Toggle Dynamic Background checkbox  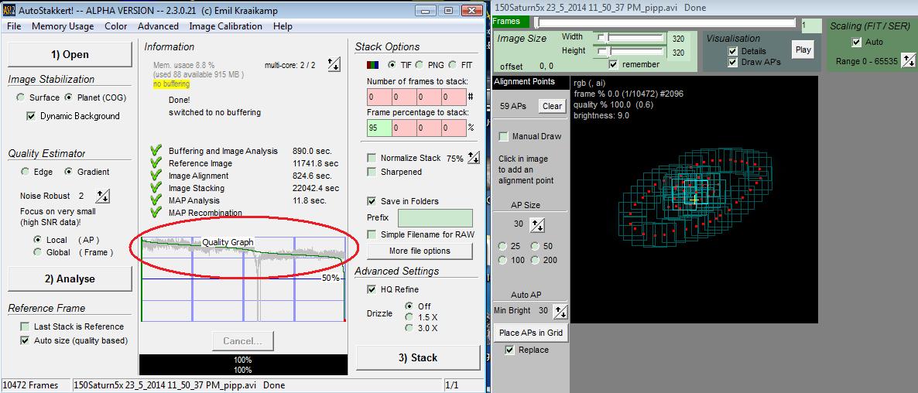tap(31, 116)
